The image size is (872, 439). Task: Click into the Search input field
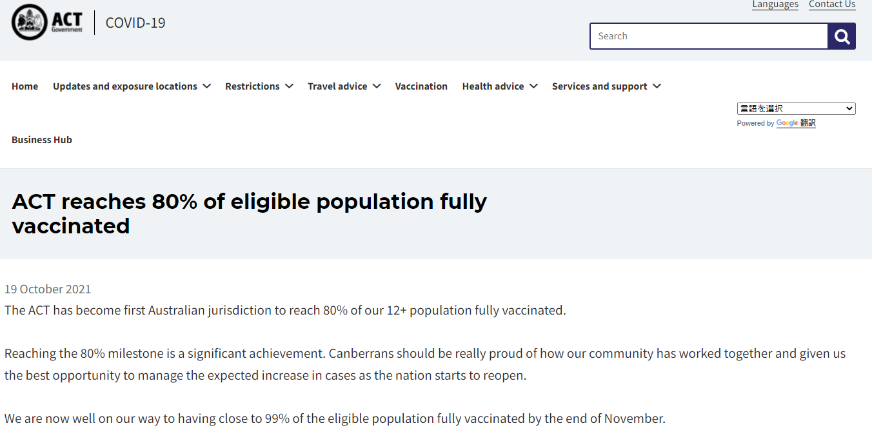709,36
